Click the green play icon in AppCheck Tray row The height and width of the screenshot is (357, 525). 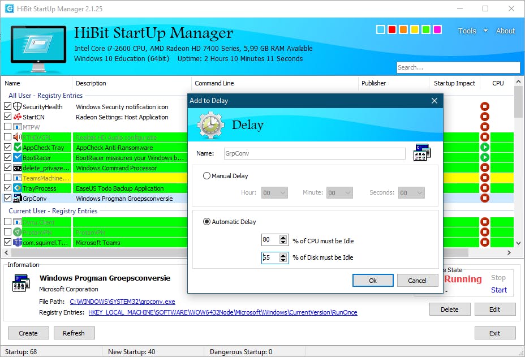[484, 147]
